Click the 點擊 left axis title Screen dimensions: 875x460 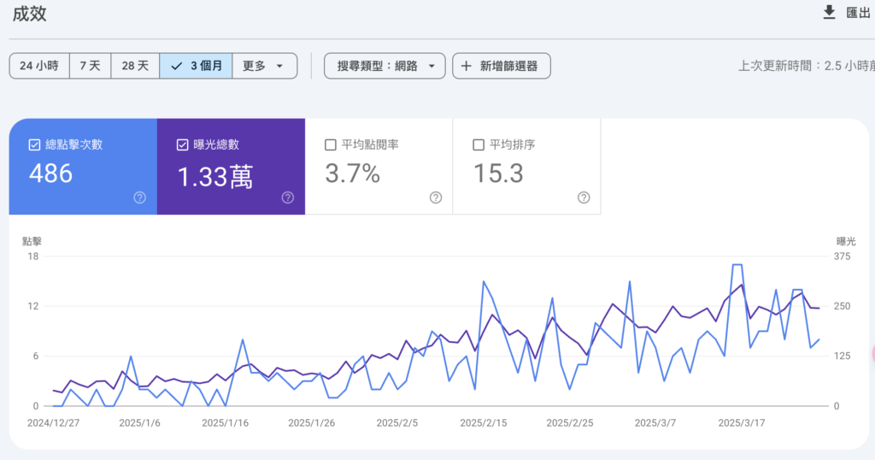(x=32, y=242)
